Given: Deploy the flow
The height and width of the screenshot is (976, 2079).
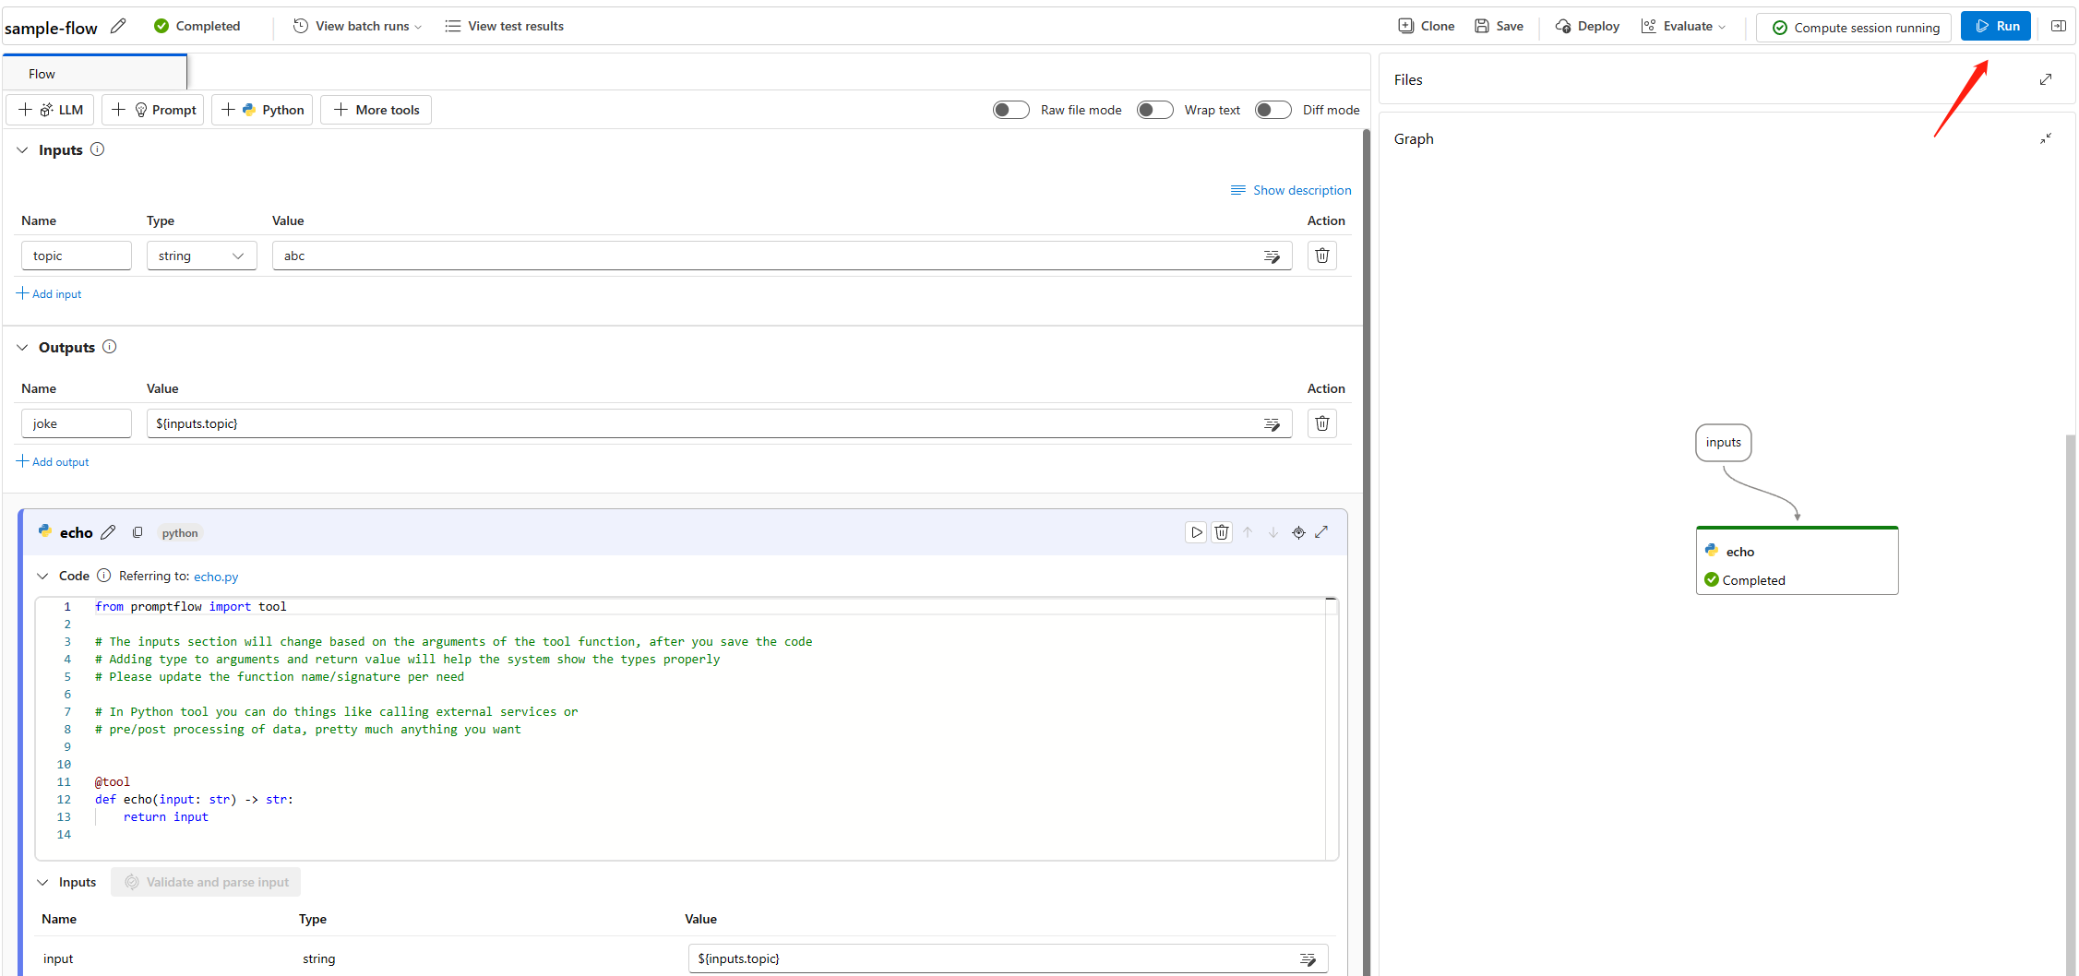Looking at the screenshot, I should click(x=1587, y=26).
